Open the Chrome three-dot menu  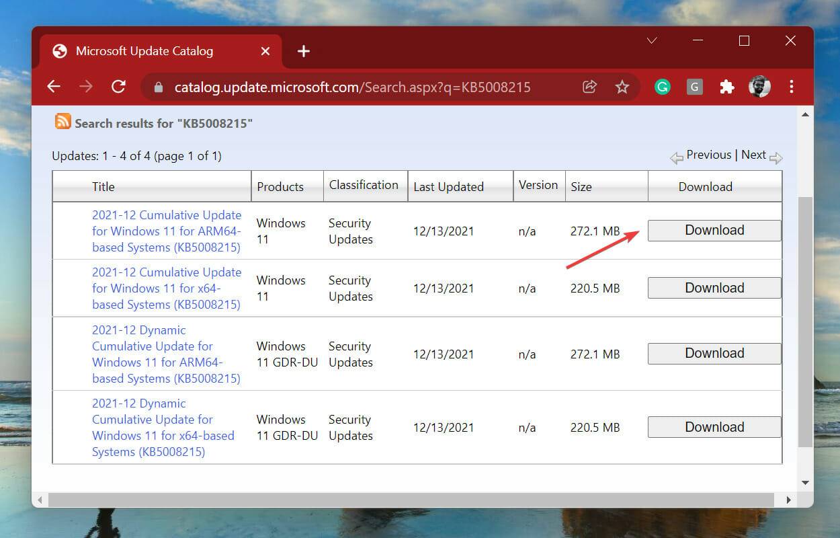coord(792,86)
